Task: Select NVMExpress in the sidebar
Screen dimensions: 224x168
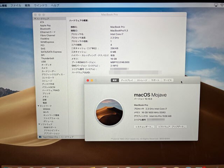Action: 47,42
